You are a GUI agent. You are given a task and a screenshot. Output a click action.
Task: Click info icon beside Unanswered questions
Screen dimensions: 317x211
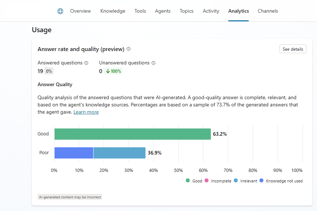point(153,63)
